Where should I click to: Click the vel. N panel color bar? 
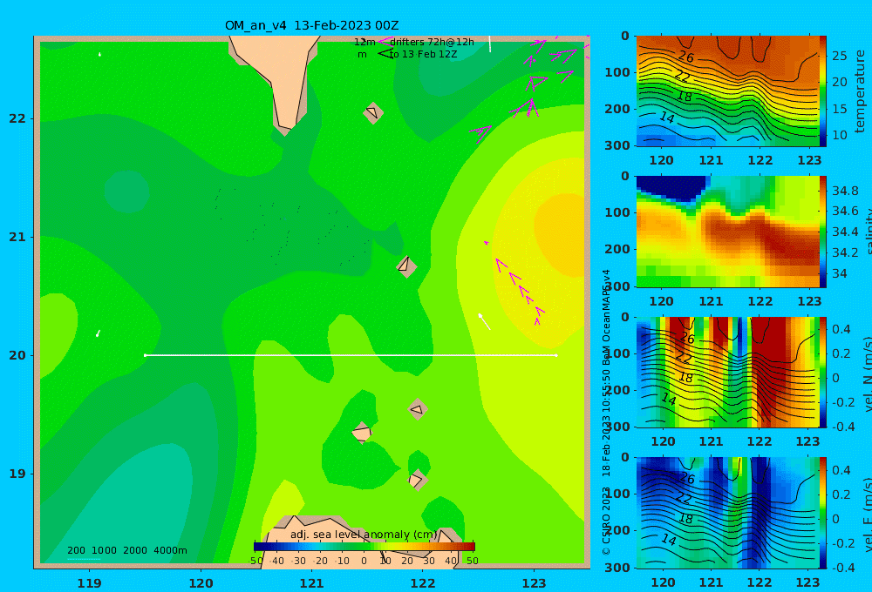click(822, 372)
